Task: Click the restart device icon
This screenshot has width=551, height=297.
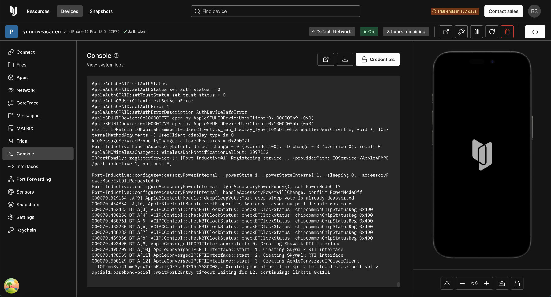Action: click(x=492, y=32)
